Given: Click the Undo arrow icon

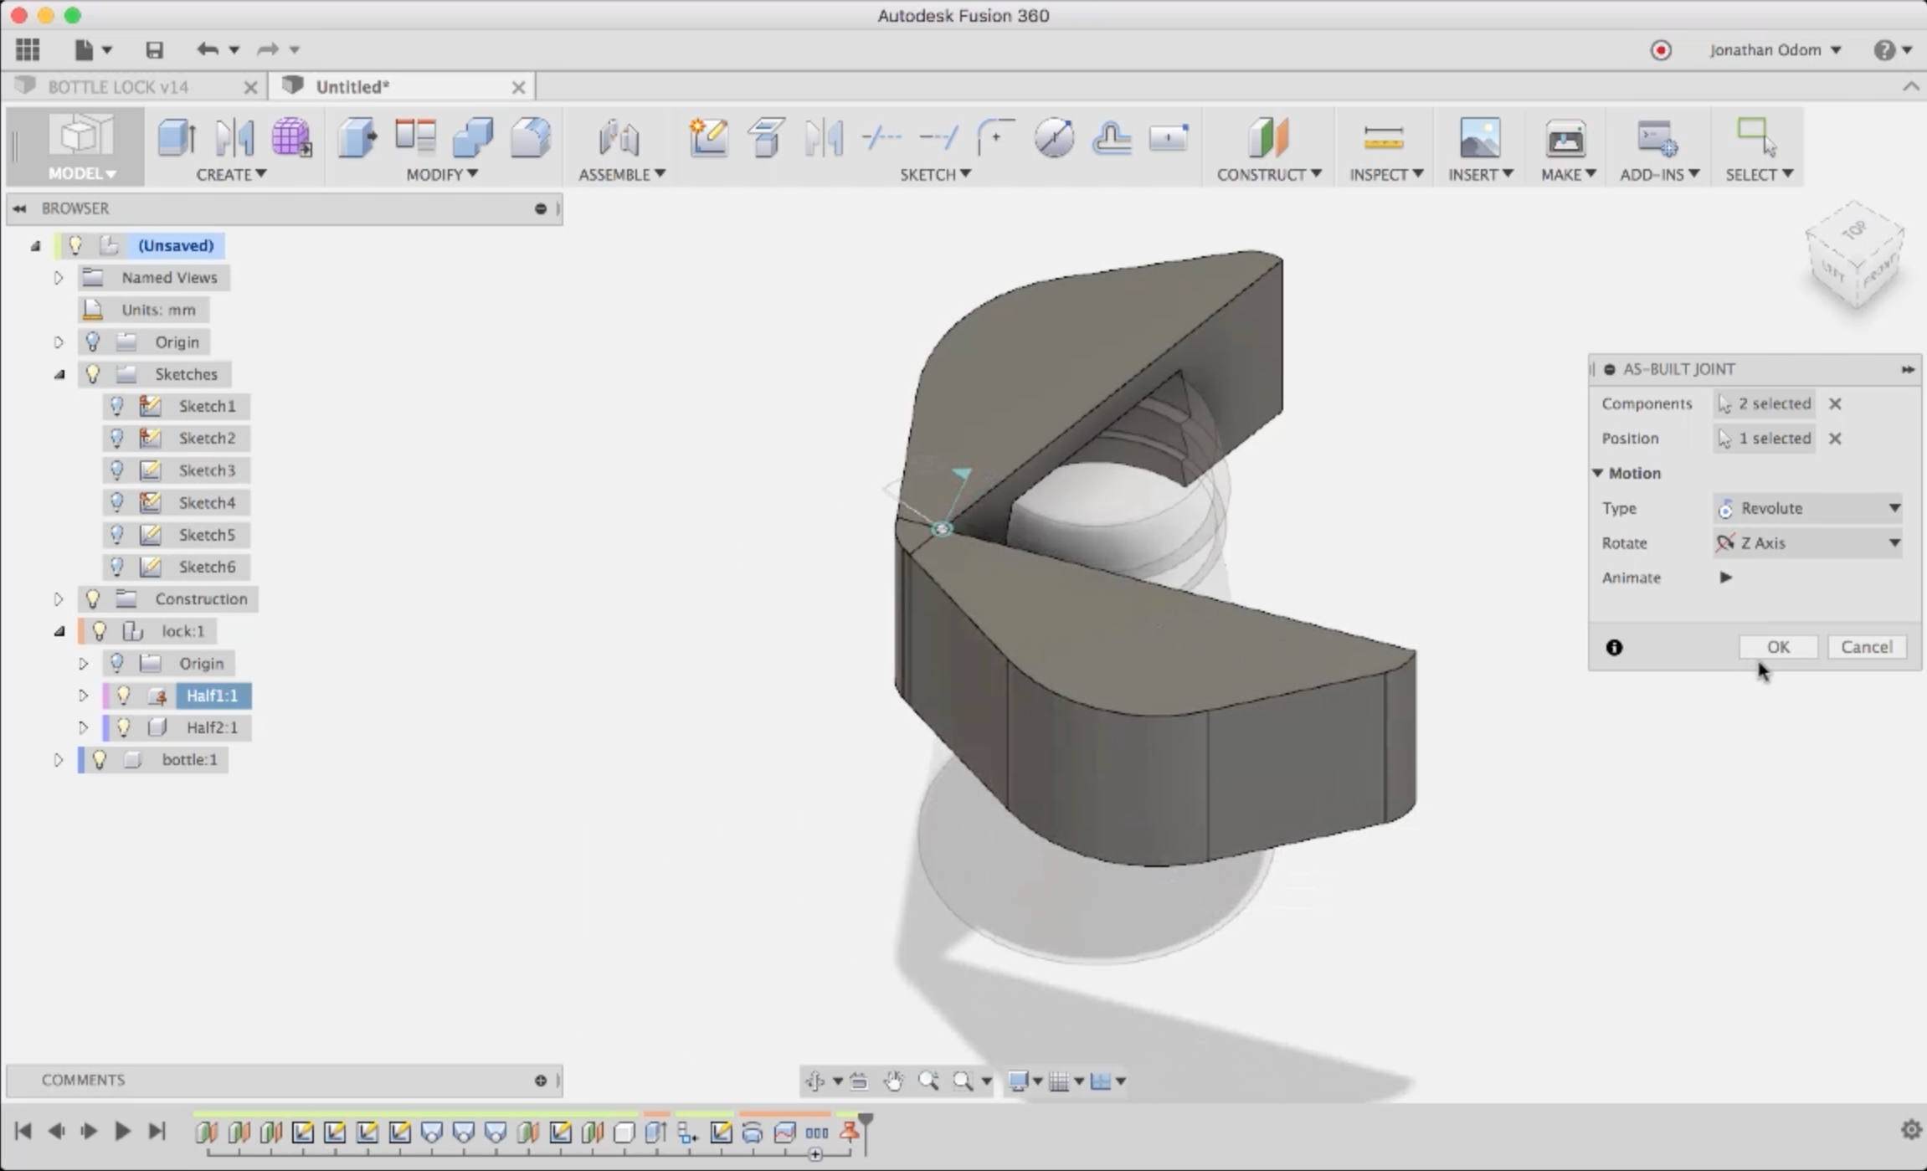Looking at the screenshot, I should (207, 50).
